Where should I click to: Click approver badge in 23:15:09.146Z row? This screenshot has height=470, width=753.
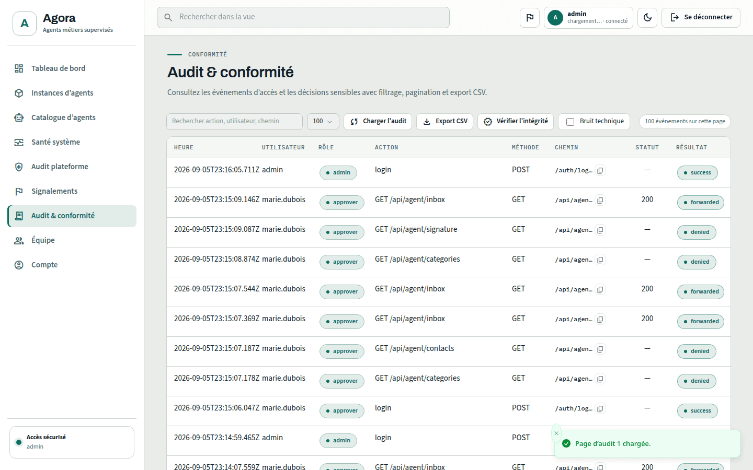pyautogui.click(x=341, y=203)
